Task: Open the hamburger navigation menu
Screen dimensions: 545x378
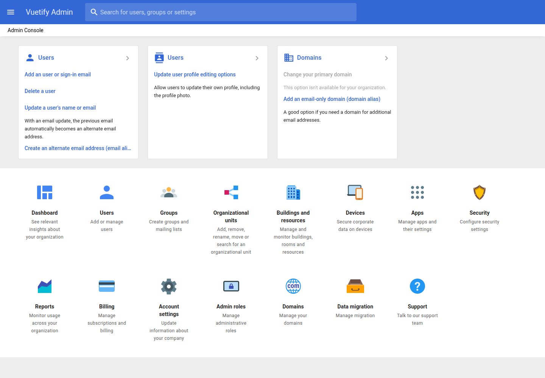Action: (11, 12)
